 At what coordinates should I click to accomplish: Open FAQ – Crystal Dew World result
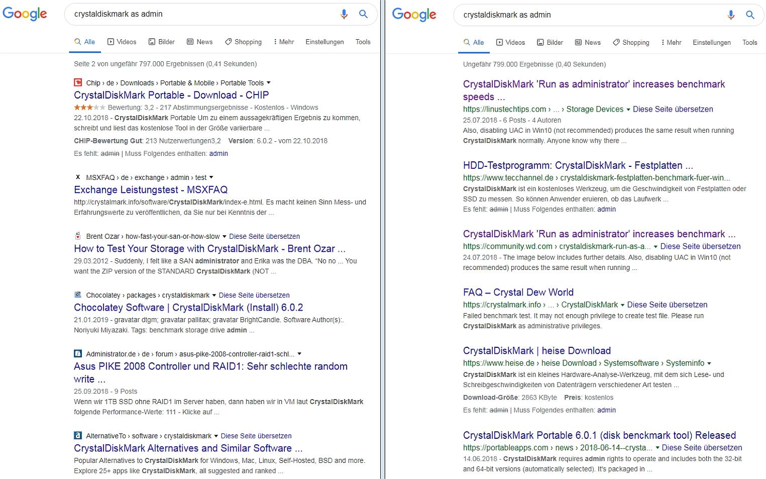(518, 292)
